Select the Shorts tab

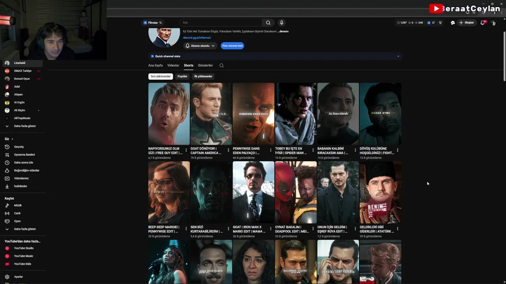(189, 65)
